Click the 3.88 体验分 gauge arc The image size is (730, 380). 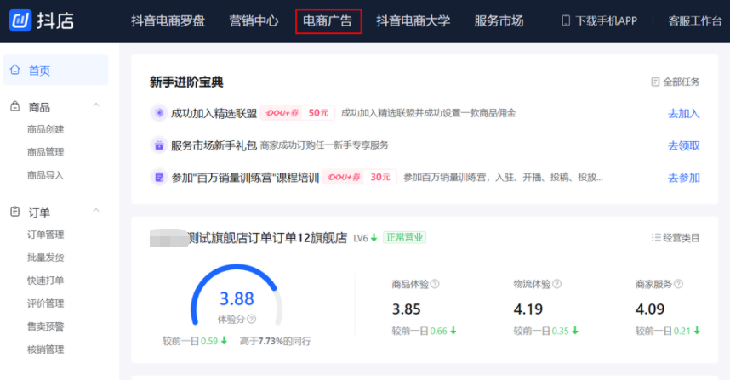click(x=237, y=294)
